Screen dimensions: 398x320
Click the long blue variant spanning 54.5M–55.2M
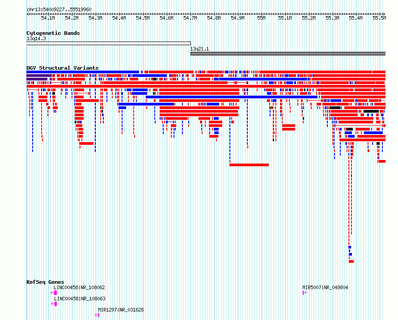tap(232, 97)
